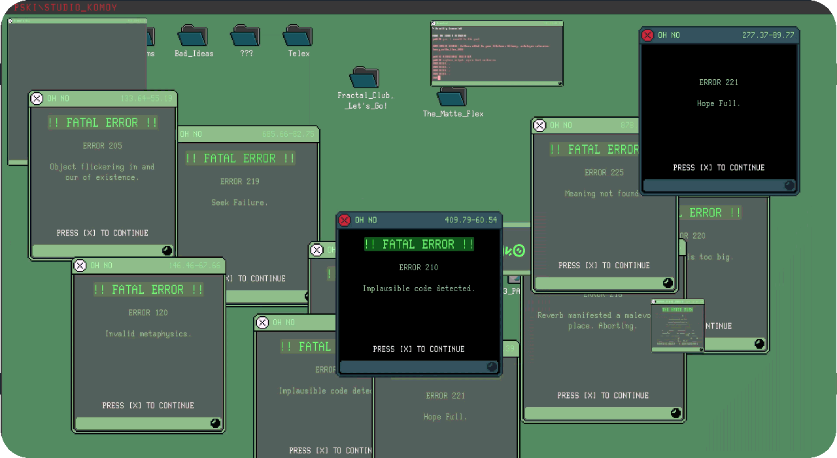Image resolution: width=837 pixels, height=458 pixels.
Task: Open the Telex folder
Action: click(298, 36)
